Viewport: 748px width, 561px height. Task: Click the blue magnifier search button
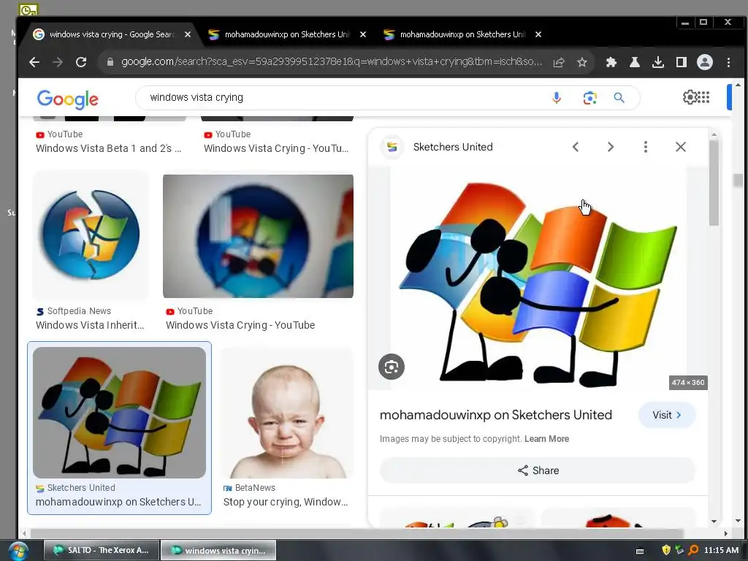point(619,98)
